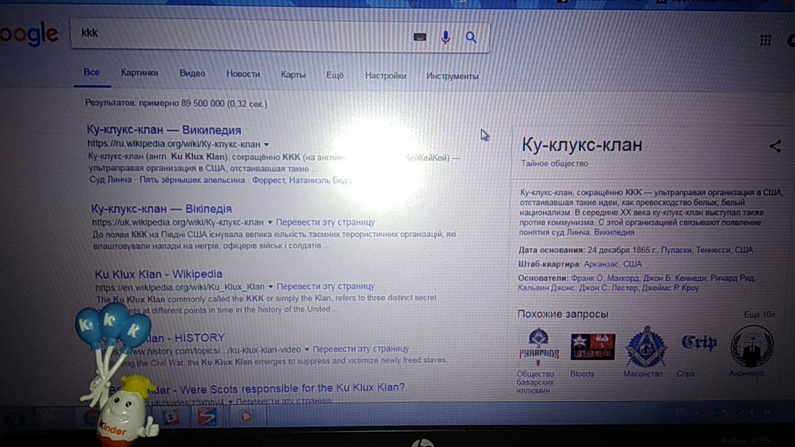Open the Настройки search settings menu

tap(386, 76)
